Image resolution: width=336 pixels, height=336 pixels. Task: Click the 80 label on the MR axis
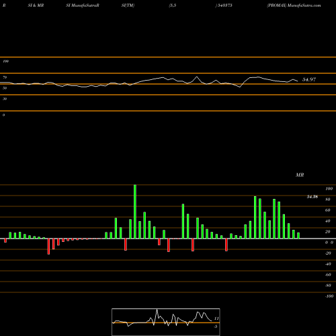coord(328,200)
